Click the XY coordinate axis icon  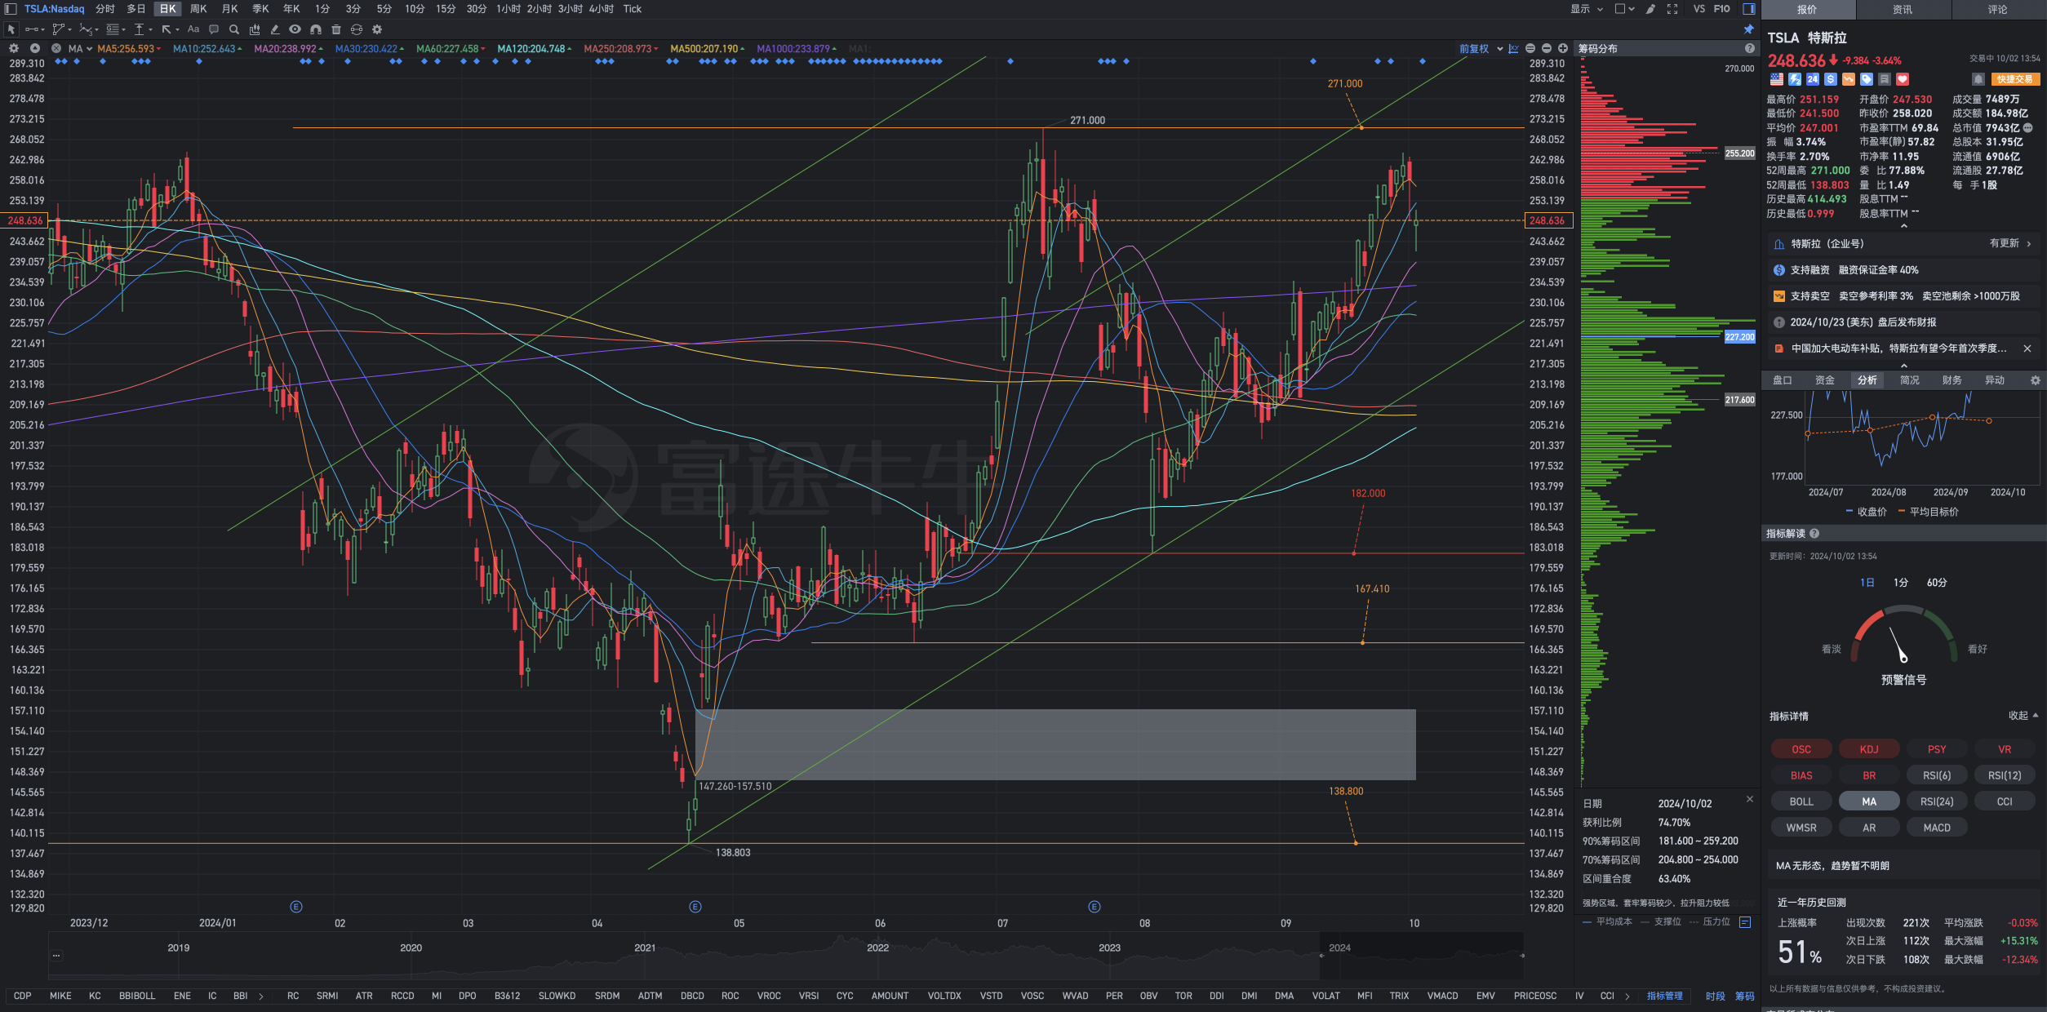(1514, 48)
